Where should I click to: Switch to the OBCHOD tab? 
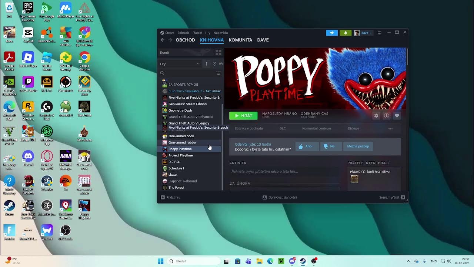pos(185,40)
